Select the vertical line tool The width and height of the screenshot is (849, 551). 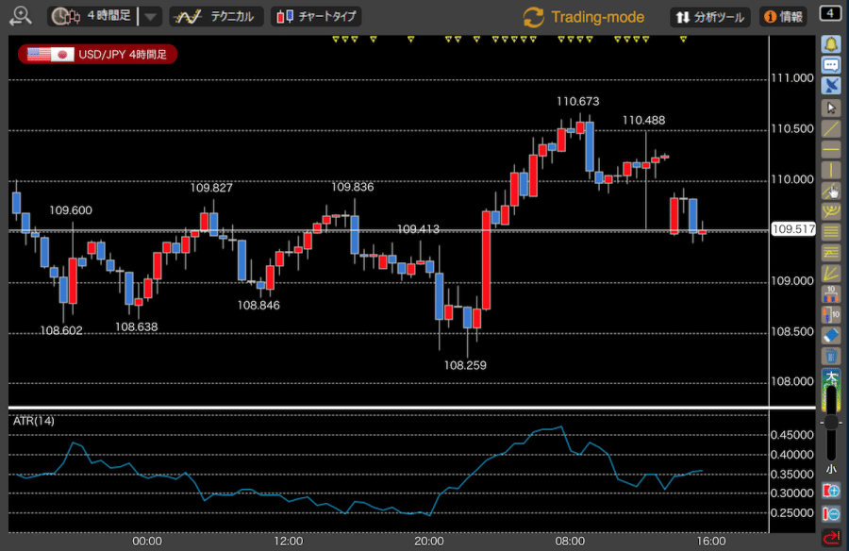point(831,170)
